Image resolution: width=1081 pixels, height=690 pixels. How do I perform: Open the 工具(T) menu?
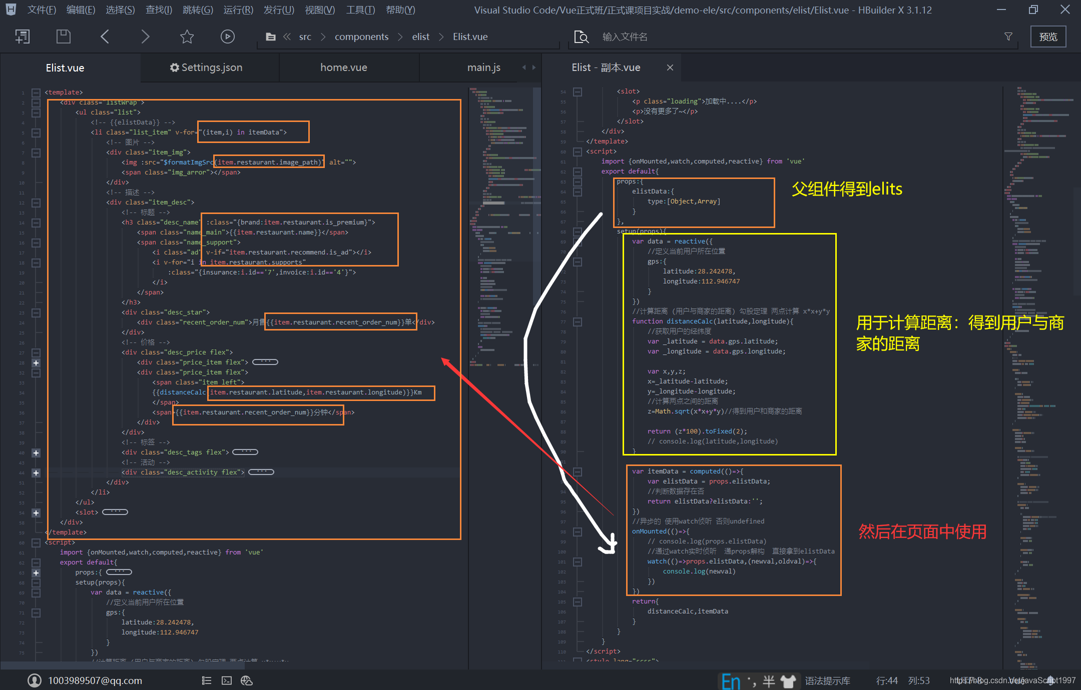360,9
